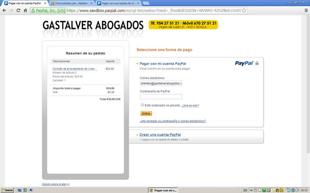The width and height of the screenshot is (310, 193).
Task: Click the PayPal, Inc. [US] security badge
Action: pyautogui.click(x=48, y=10)
